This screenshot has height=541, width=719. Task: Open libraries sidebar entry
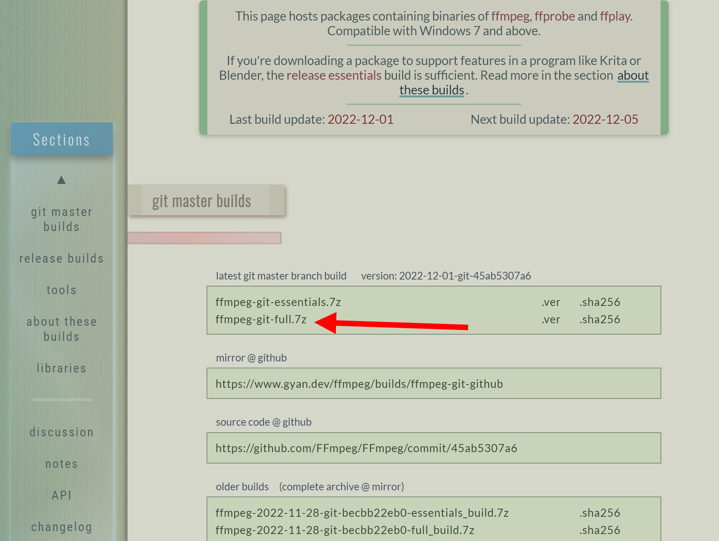click(x=61, y=368)
